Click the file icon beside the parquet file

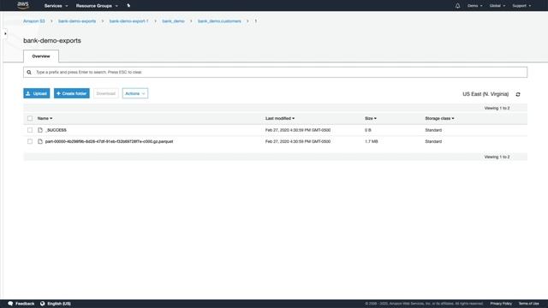pos(40,141)
